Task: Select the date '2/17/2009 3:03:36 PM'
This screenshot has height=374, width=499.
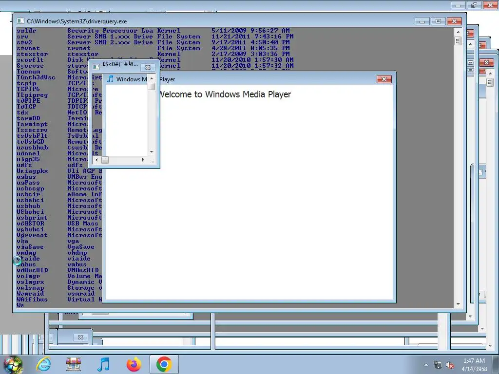Action: 251,54
